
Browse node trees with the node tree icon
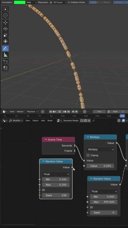pos(59,121)
